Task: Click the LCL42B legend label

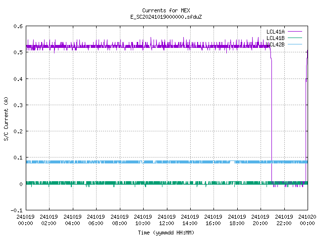Action: [x=275, y=44]
